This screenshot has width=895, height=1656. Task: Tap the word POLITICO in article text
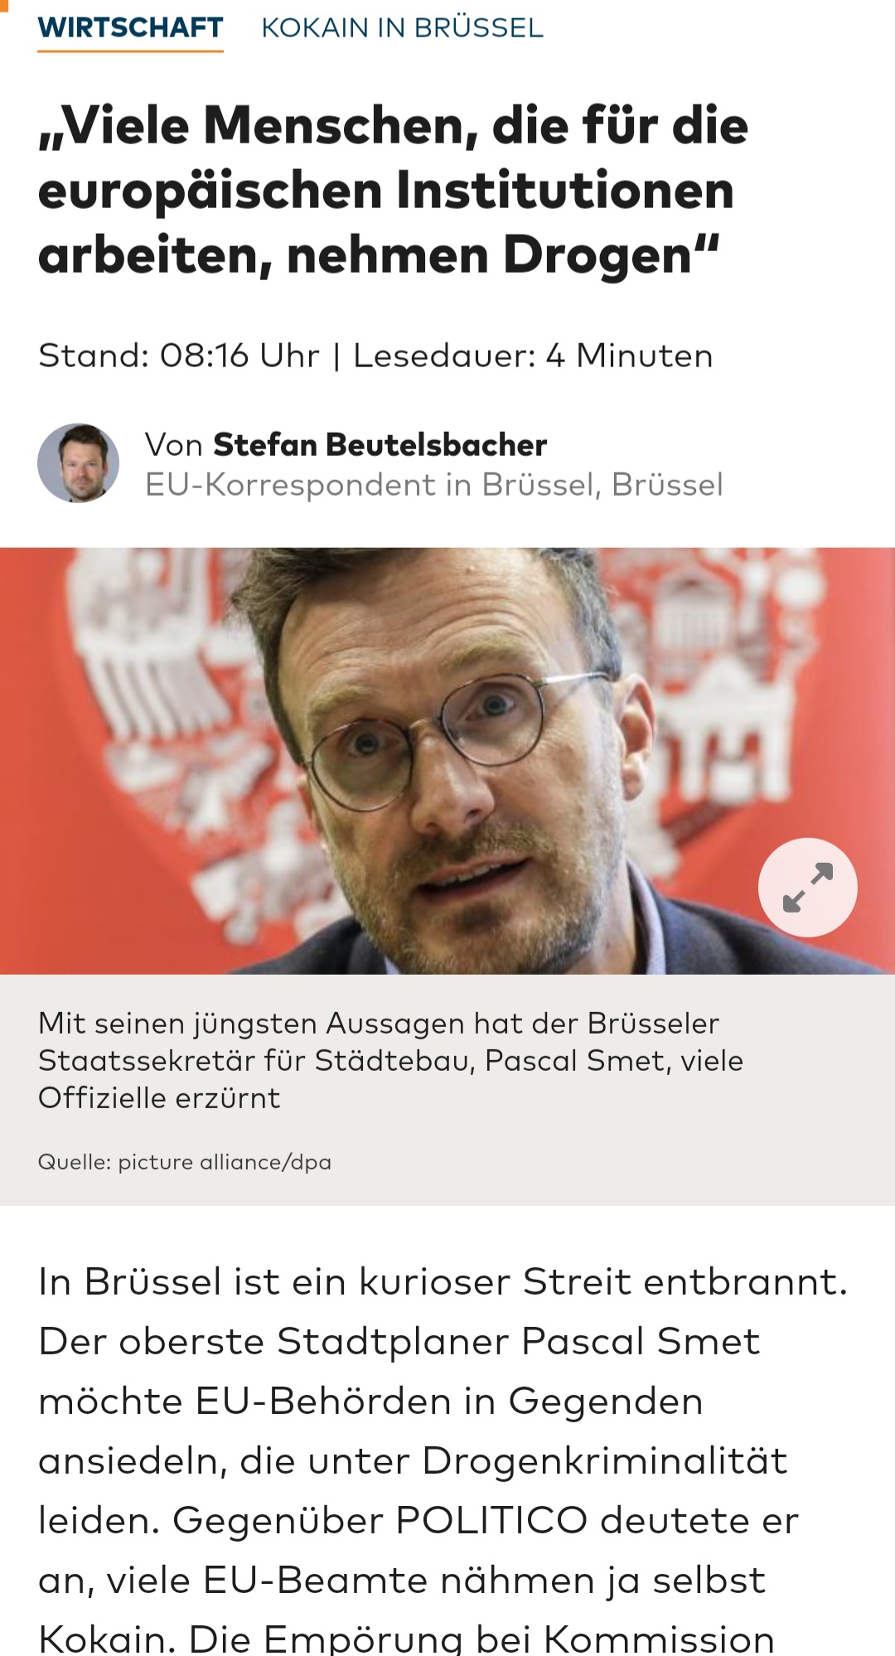[x=491, y=1520]
